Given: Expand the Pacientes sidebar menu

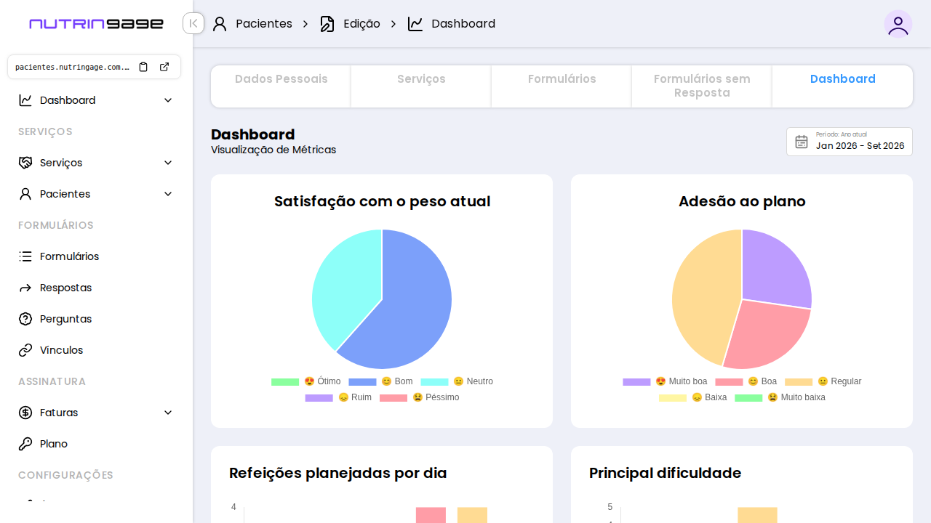Looking at the screenshot, I should point(168,194).
